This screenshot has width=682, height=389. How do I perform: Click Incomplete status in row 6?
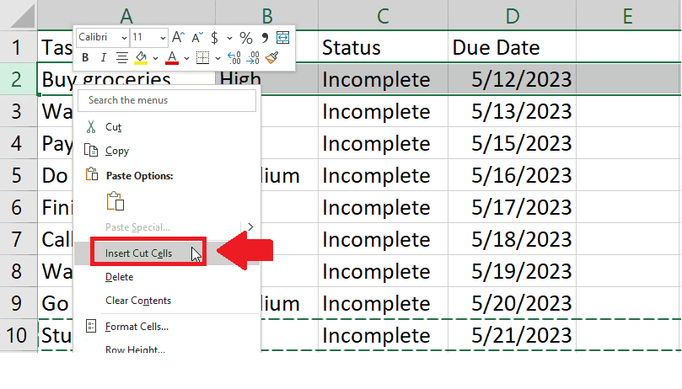(383, 207)
